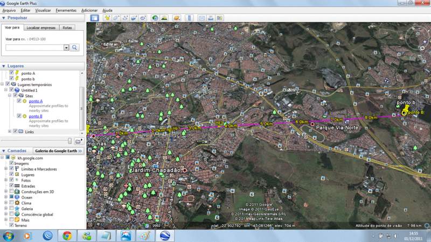Select the Record a Tour tool

pos(143,18)
